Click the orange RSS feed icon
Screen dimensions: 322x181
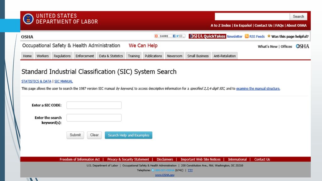[x=247, y=36]
